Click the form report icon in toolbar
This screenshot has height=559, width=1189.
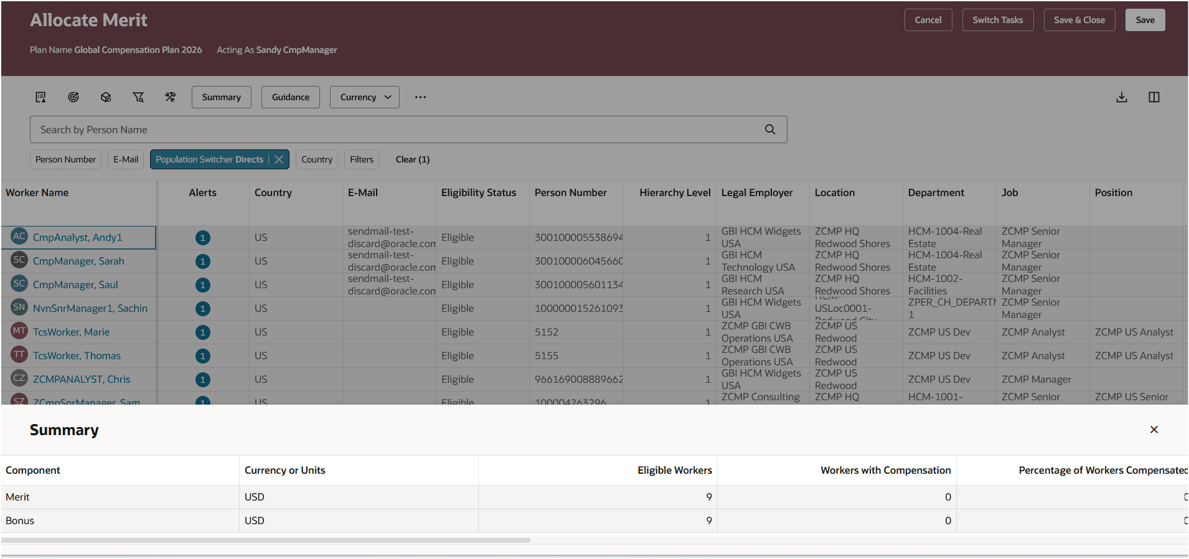pyautogui.click(x=41, y=97)
